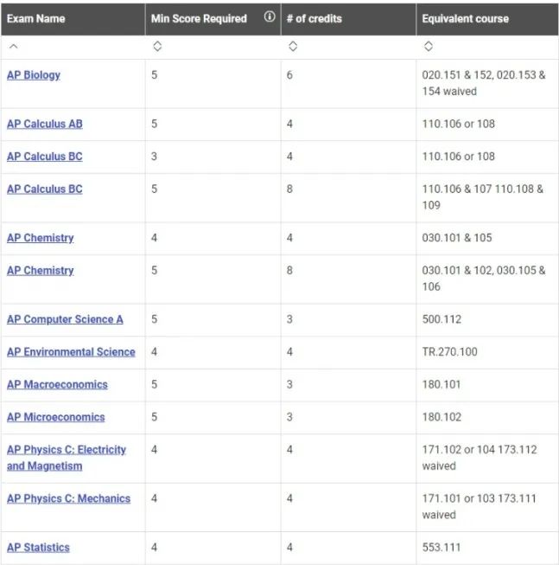The image size is (559, 565).
Task: Click the Equivalent course sort arrows
Action: coord(428,47)
